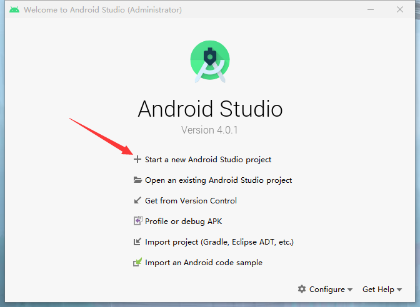Click the Version 4.0.1 text

click(x=209, y=130)
